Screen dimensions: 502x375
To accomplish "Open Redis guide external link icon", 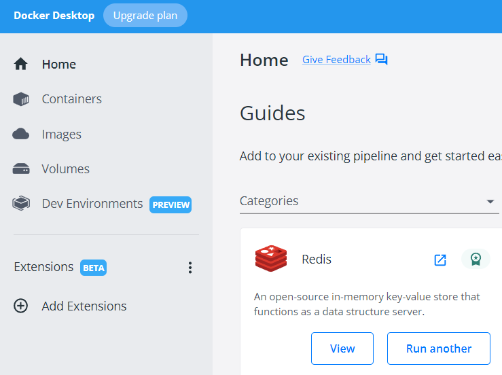I will (440, 260).
